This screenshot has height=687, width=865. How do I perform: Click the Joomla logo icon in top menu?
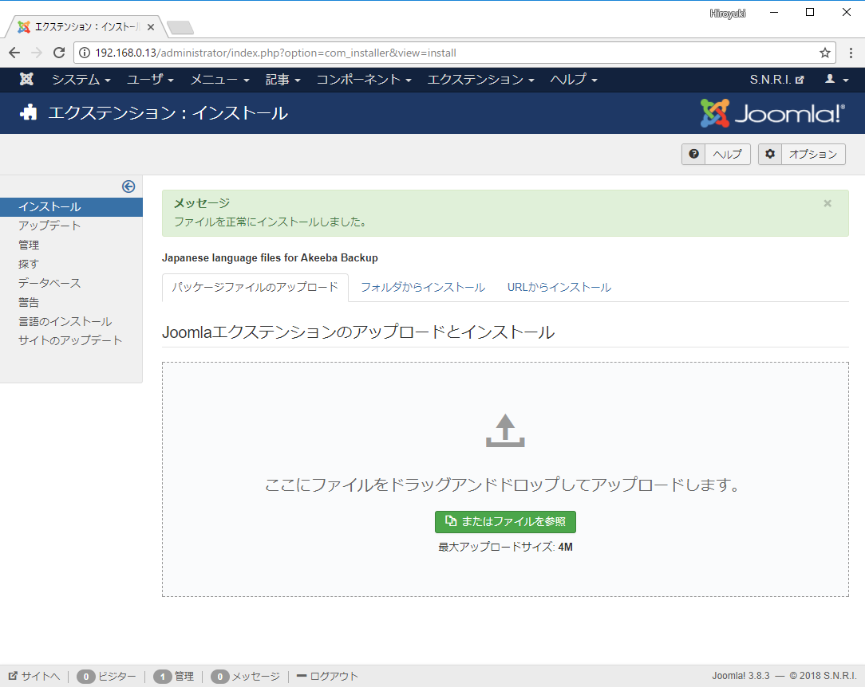pyautogui.click(x=26, y=80)
